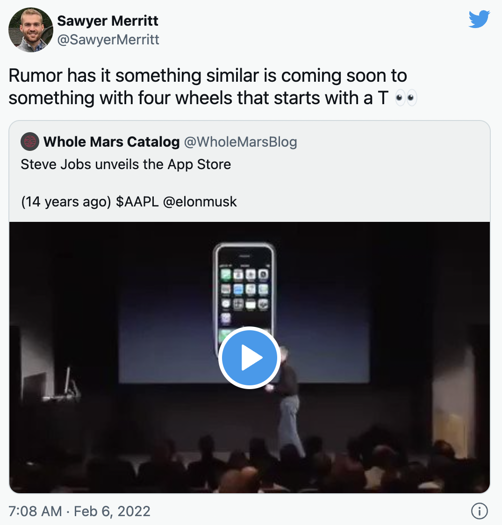
Task: Click the @WholeMarsBlog handle
Action: [x=240, y=142]
